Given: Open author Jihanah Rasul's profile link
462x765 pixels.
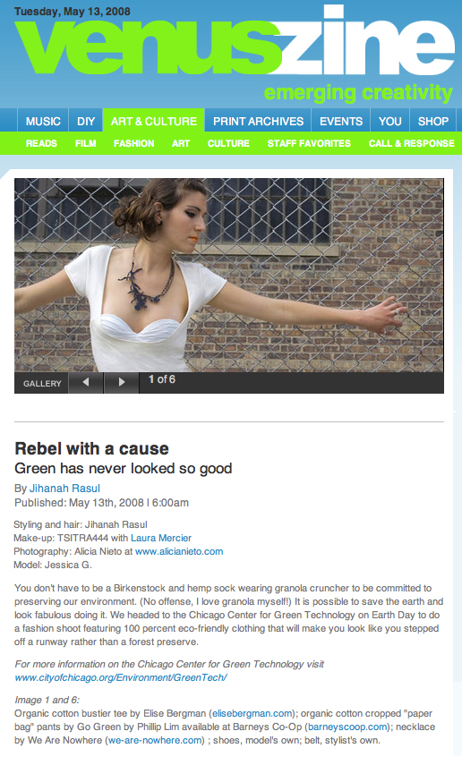Looking at the screenshot, I should point(65,489).
